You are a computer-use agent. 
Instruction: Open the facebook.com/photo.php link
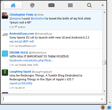coord(31,60)
